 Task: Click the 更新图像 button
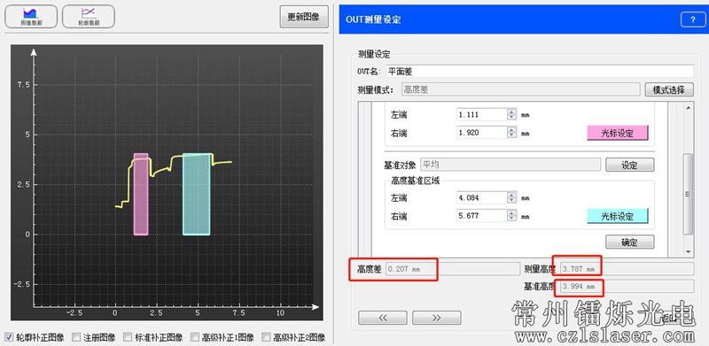coord(304,17)
